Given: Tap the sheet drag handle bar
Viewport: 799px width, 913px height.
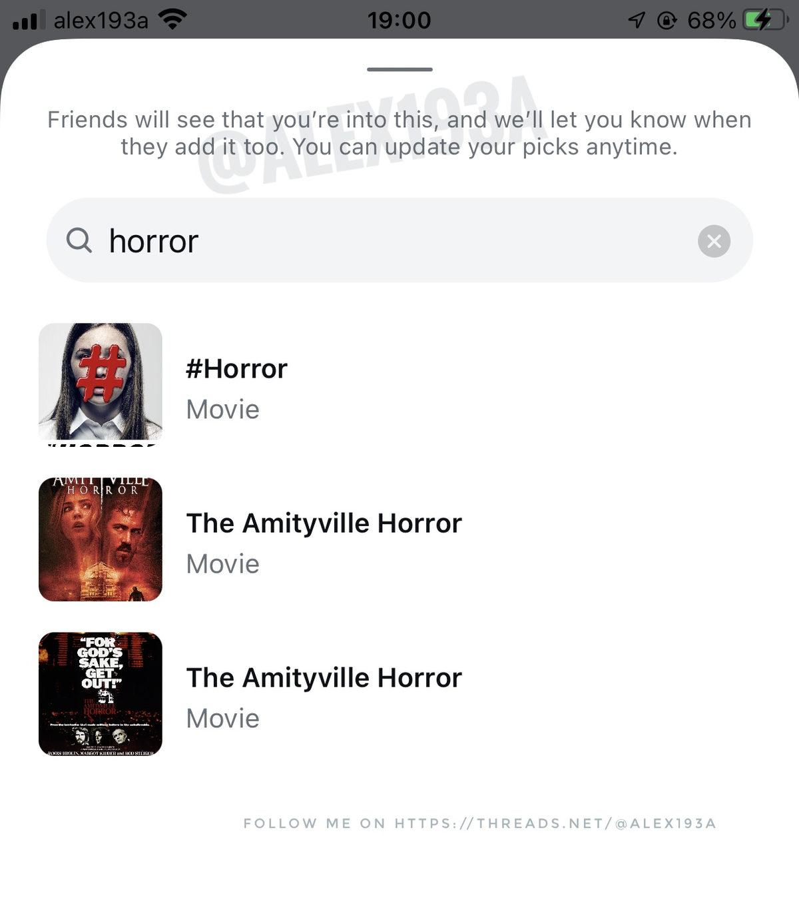Looking at the screenshot, I should 400,69.
